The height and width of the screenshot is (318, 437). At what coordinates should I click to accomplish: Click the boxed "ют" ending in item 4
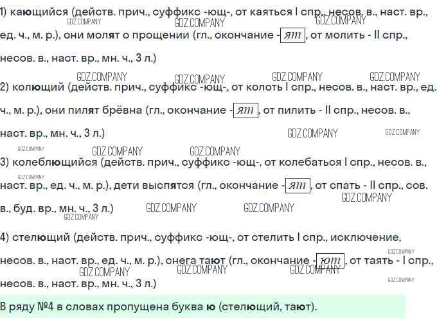[330, 261]
